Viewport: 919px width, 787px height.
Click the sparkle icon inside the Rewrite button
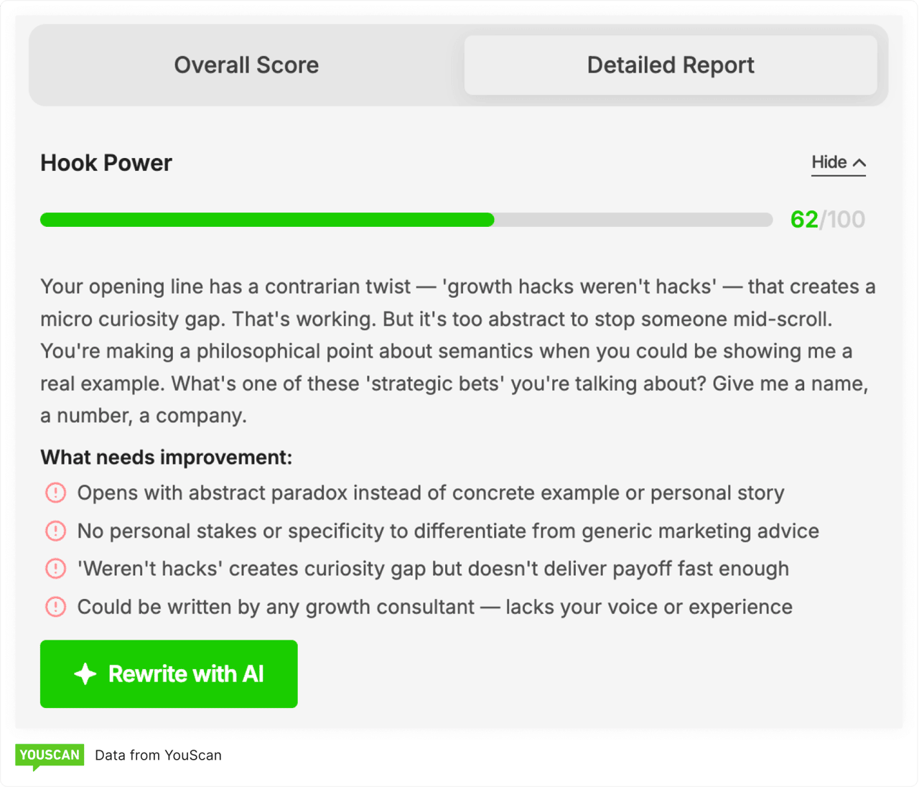85,674
